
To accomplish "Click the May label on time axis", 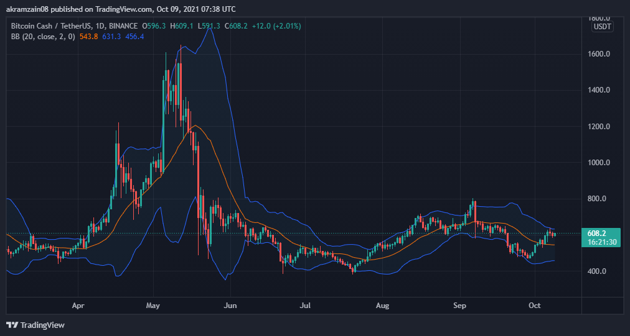I will click(x=153, y=306).
